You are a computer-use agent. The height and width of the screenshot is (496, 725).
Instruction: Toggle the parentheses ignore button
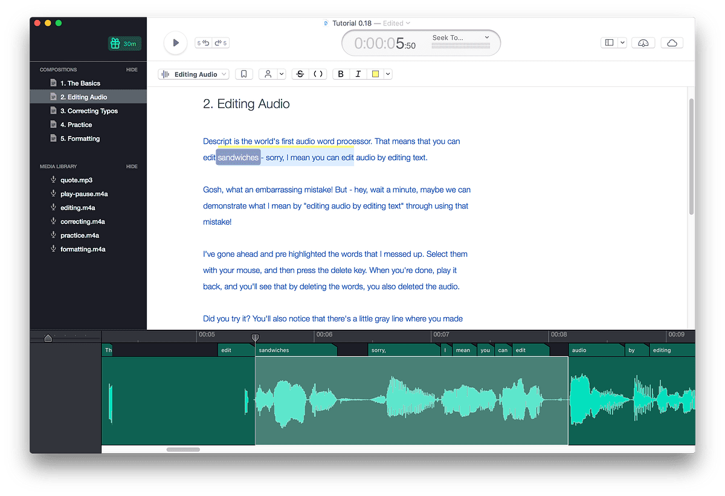[x=318, y=74]
